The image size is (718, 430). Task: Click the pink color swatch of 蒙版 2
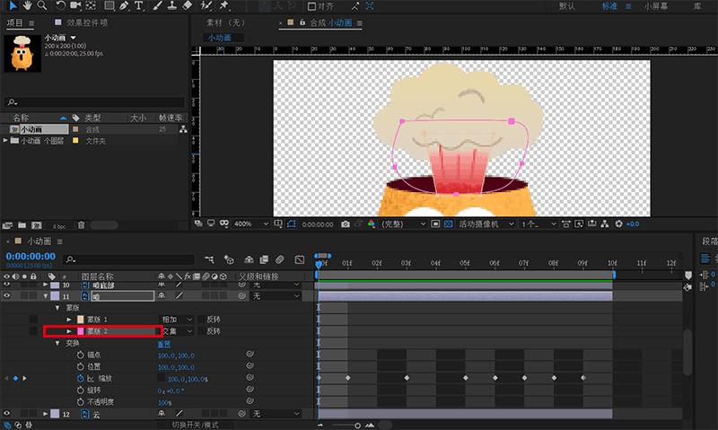(x=80, y=331)
